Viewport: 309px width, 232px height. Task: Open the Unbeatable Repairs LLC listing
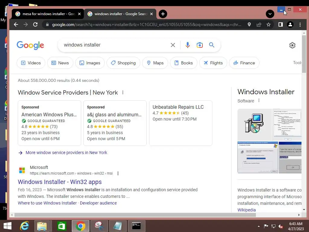click(181, 123)
